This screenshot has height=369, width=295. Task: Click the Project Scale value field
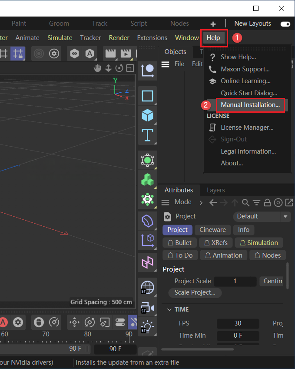tap(235, 281)
